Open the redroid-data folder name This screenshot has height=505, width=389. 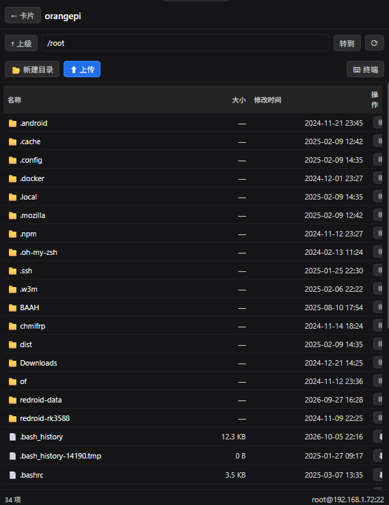40,400
